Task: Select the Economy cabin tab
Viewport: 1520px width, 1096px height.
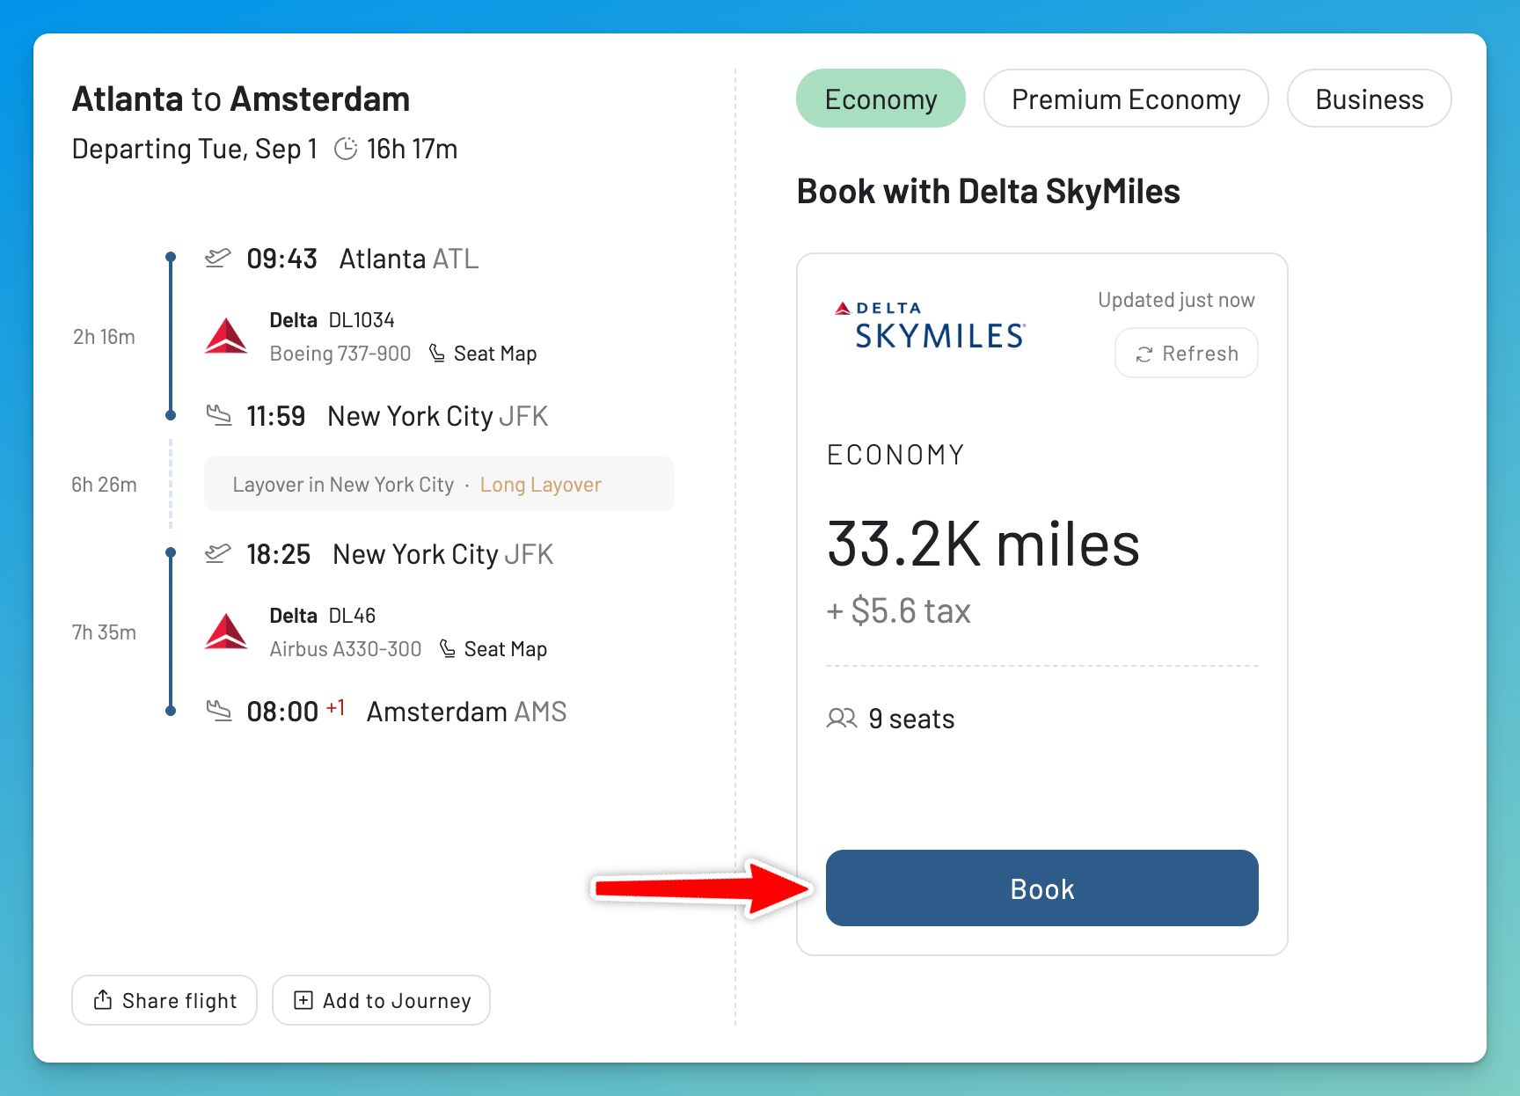Action: click(x=881, y=99)
